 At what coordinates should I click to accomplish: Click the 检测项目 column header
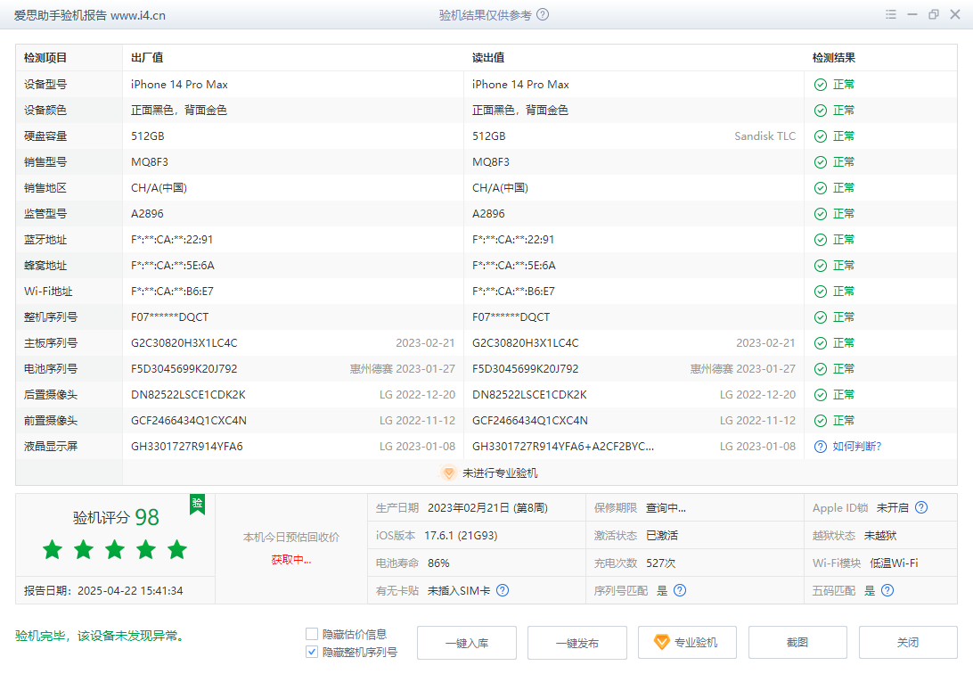coord(45,58)
